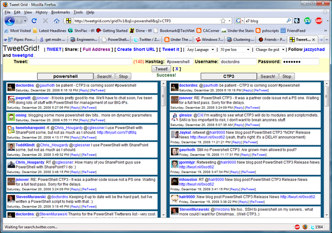Open the address bar history dropdown arrow
The width and height of the screenshot is (332, 233).
tap(229, 21)
